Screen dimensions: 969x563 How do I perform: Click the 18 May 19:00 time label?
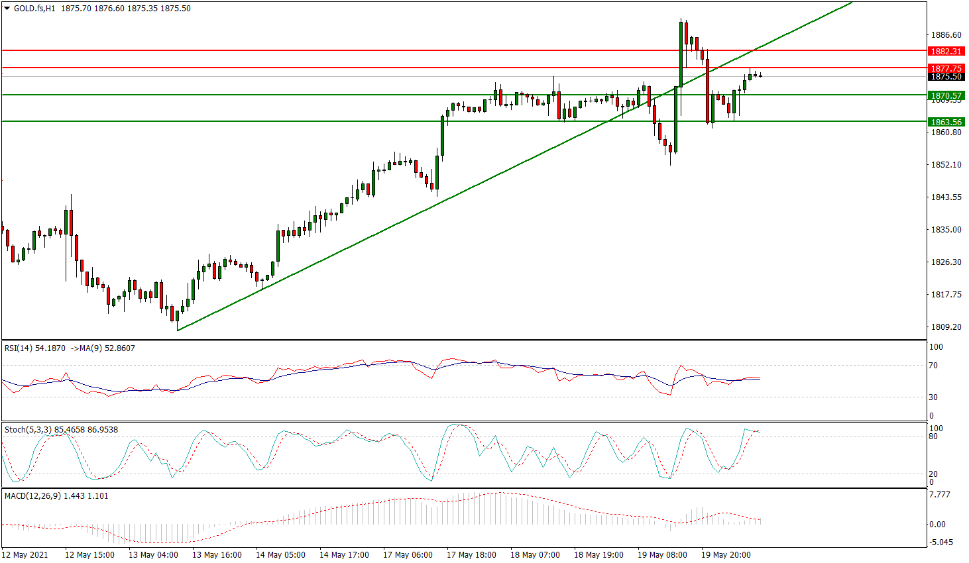[598, 555]
